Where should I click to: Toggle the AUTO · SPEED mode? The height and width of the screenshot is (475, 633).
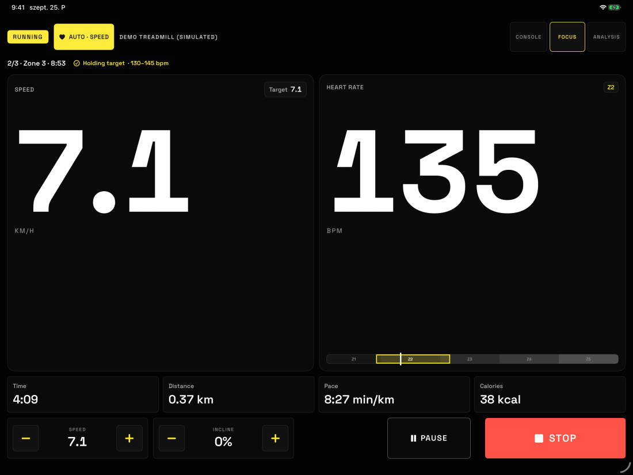pyautogui.click(x=84, y=37)
